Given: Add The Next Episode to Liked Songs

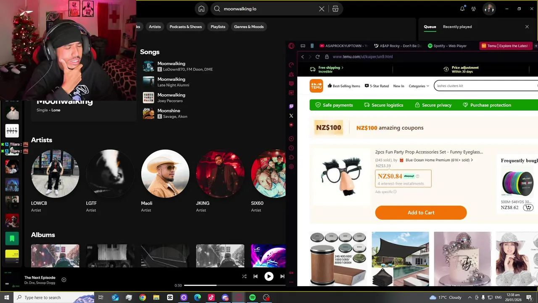Looking at the screenshot, I should [x=64, y=279].
